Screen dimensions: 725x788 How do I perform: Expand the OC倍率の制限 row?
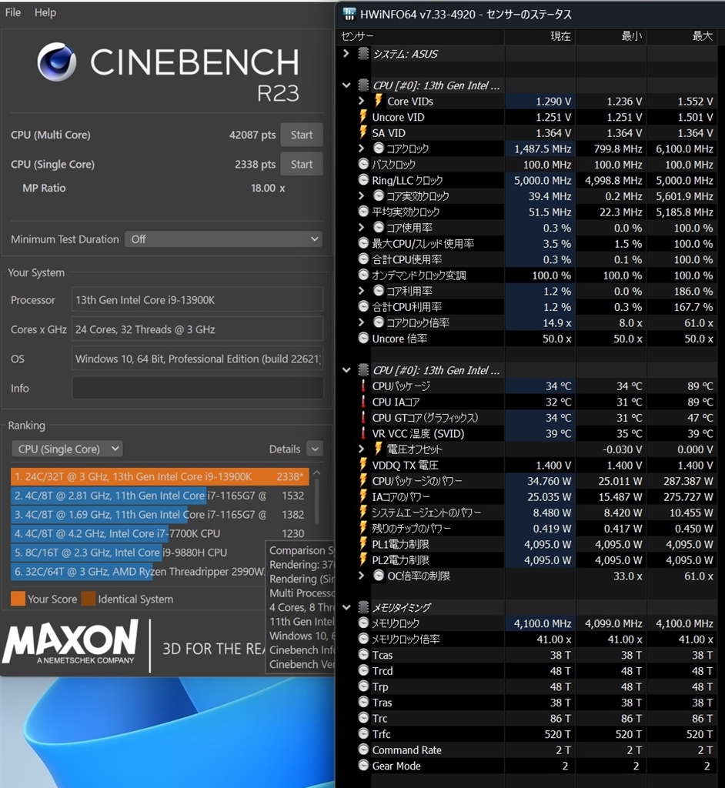click(x=361, y=576)
